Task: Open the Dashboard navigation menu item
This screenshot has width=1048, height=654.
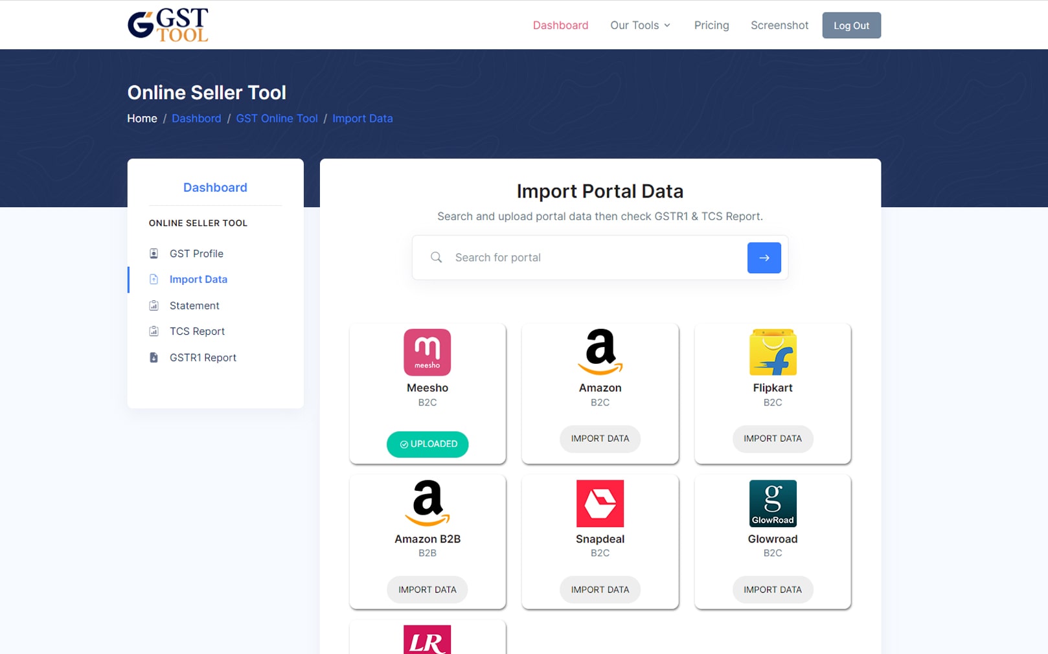Action: coord(560,25)
